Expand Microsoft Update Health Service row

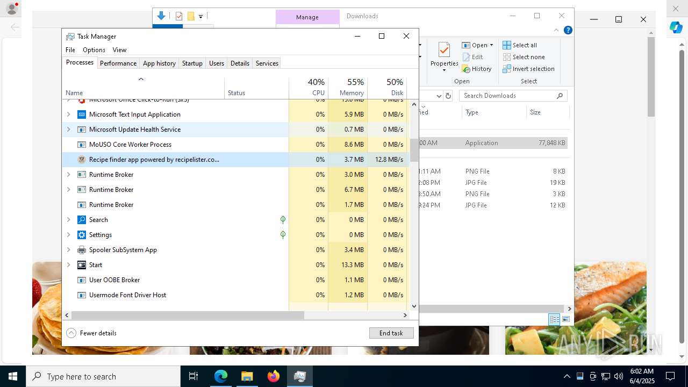click(x=68, y=130)
